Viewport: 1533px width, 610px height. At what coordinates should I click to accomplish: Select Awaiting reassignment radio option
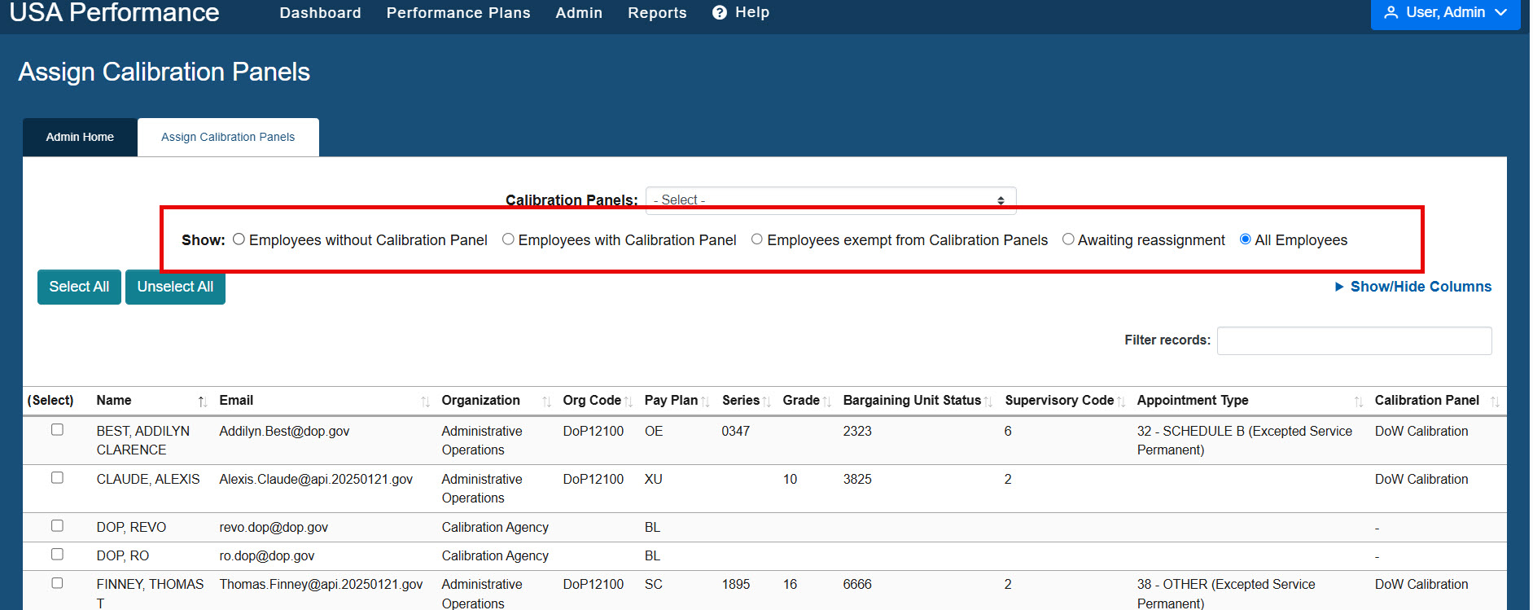pyautogui.click(x=1068, y=239)
